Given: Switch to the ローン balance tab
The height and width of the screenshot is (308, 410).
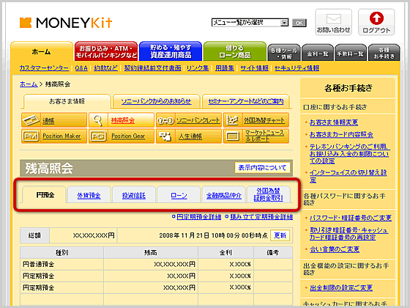Looking at the screenshot, I should coord(179,195).
